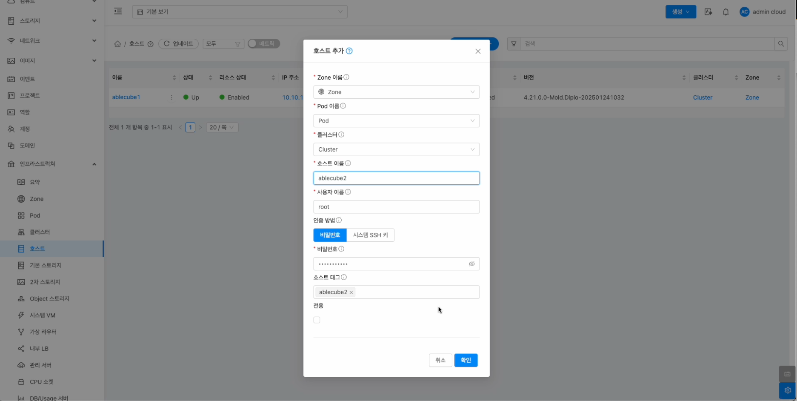This screenshot has width=797, height=401.
Task: Check the 전용 checkbox
Action: (317, 320)
